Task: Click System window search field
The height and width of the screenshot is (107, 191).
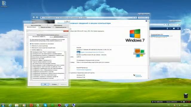Action: coord(143,18)
